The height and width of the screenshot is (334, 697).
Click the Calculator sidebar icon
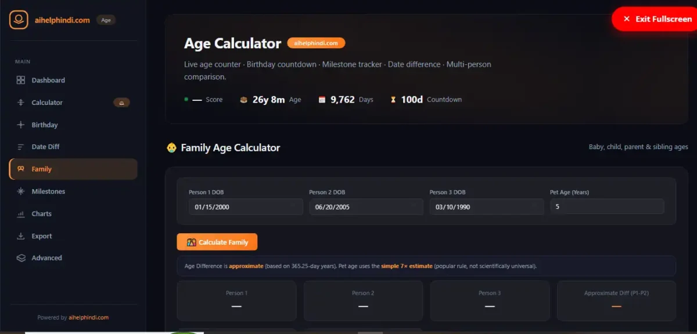click(21, 103)
